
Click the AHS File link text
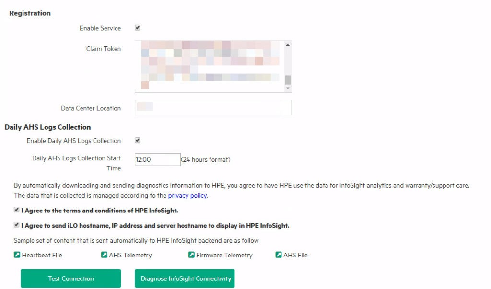click(295, 255)
